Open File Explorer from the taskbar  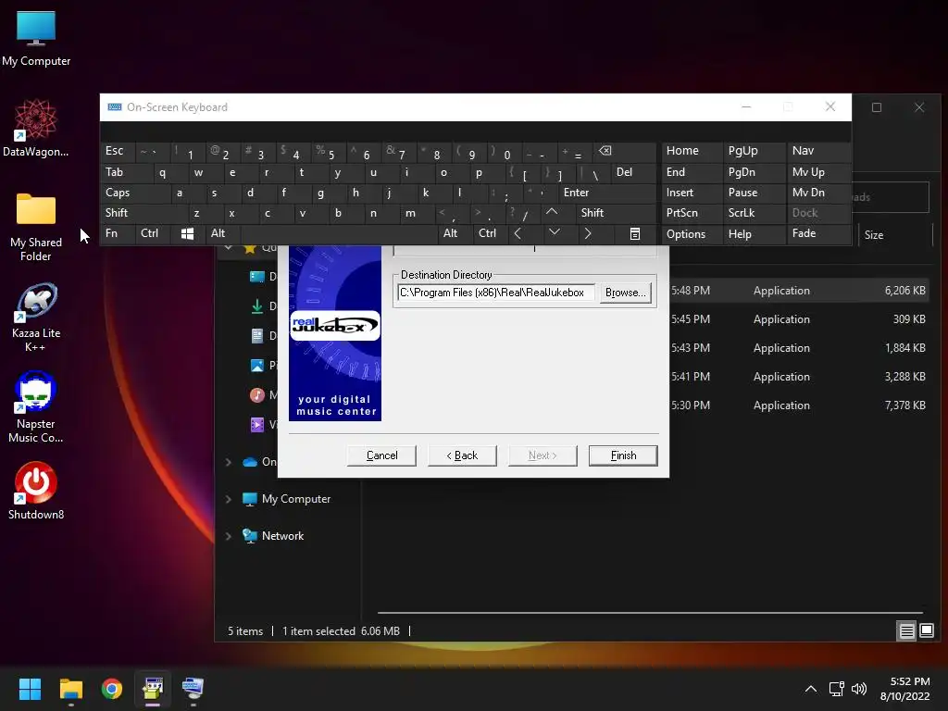tap(70, 688)
